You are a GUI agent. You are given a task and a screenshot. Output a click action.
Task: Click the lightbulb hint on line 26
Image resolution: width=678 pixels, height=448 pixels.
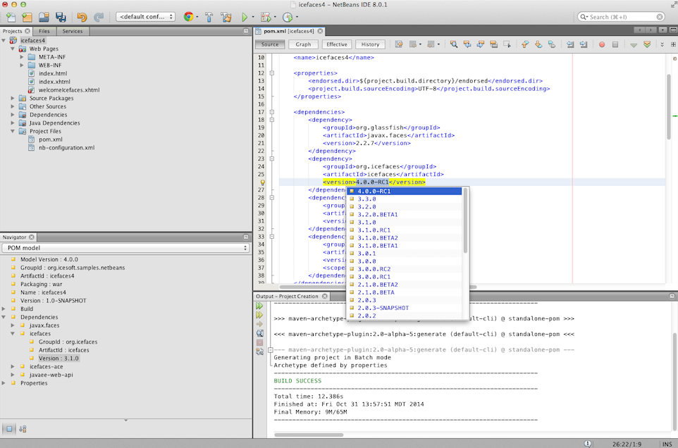pyautogui.click(x=262, y=182)
